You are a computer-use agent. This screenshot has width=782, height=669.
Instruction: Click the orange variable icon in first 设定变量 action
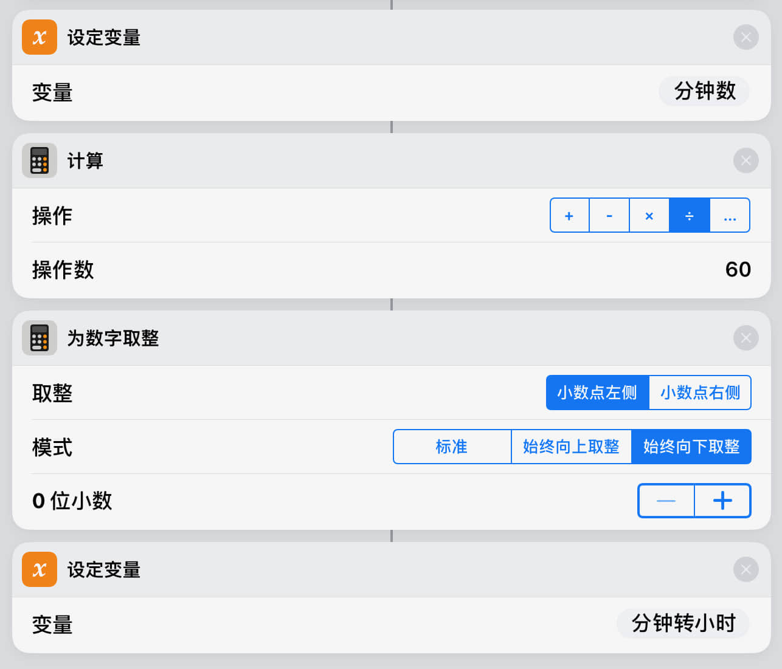[40, 37]
